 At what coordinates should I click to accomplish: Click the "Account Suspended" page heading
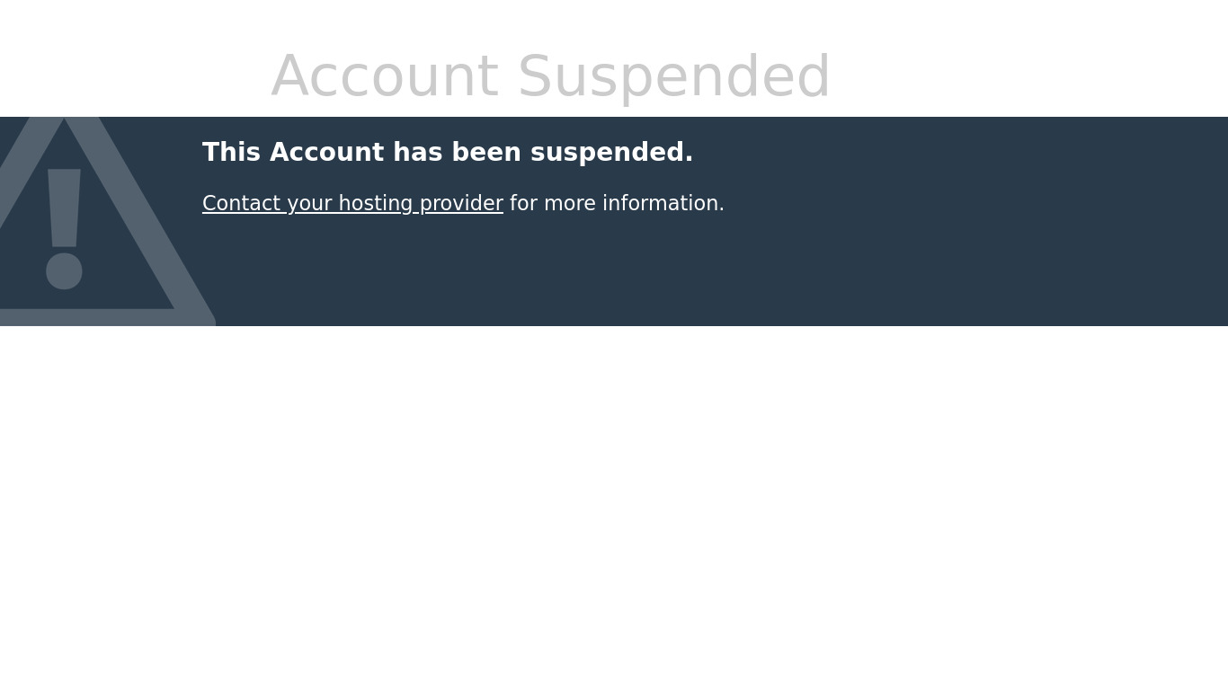(550, 77)
